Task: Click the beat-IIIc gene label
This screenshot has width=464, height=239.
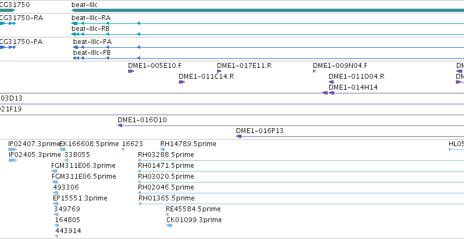Action: pos(85,5)
